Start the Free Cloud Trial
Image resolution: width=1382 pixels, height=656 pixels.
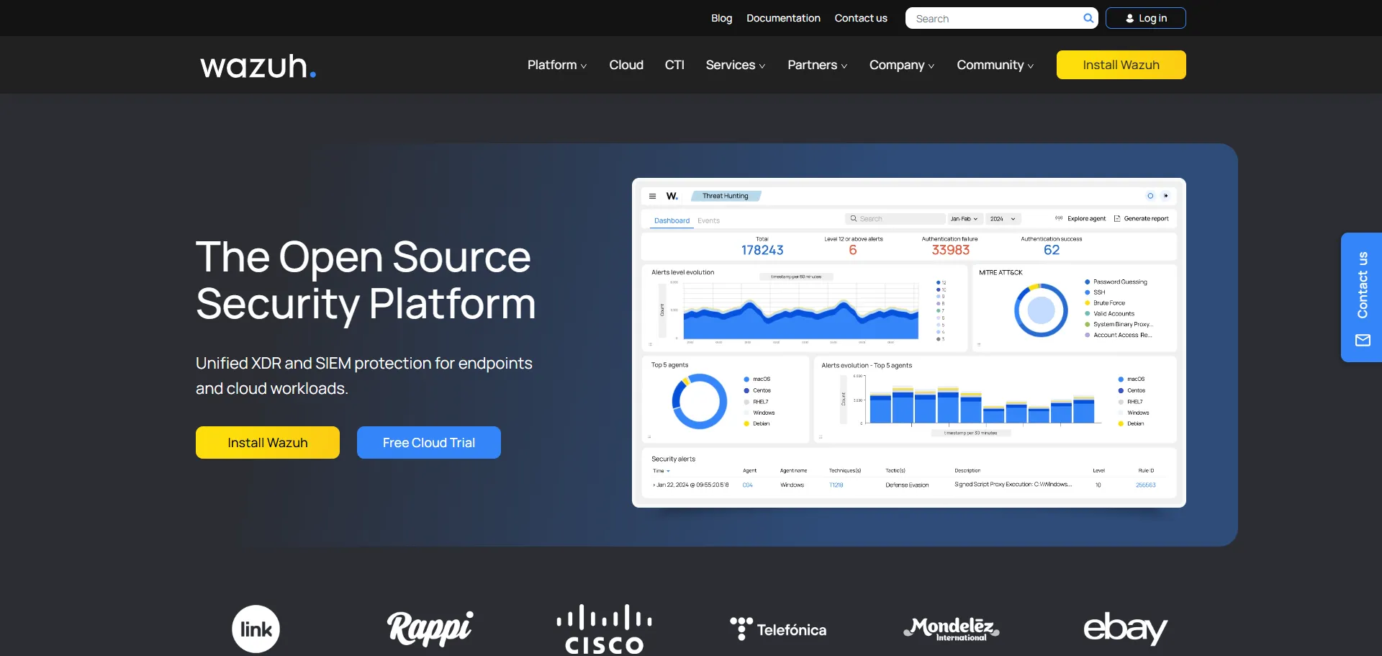pyautogui.click(x=429, y=442)
